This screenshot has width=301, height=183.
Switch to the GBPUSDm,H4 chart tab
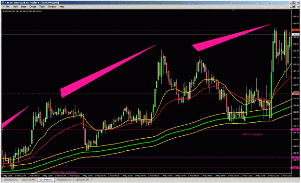[82, 180]
